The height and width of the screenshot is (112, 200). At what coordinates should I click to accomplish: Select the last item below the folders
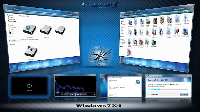(x=129, y=52)
